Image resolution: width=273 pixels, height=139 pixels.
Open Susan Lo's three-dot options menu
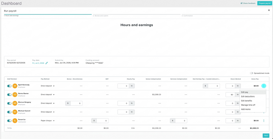(264, 121)
